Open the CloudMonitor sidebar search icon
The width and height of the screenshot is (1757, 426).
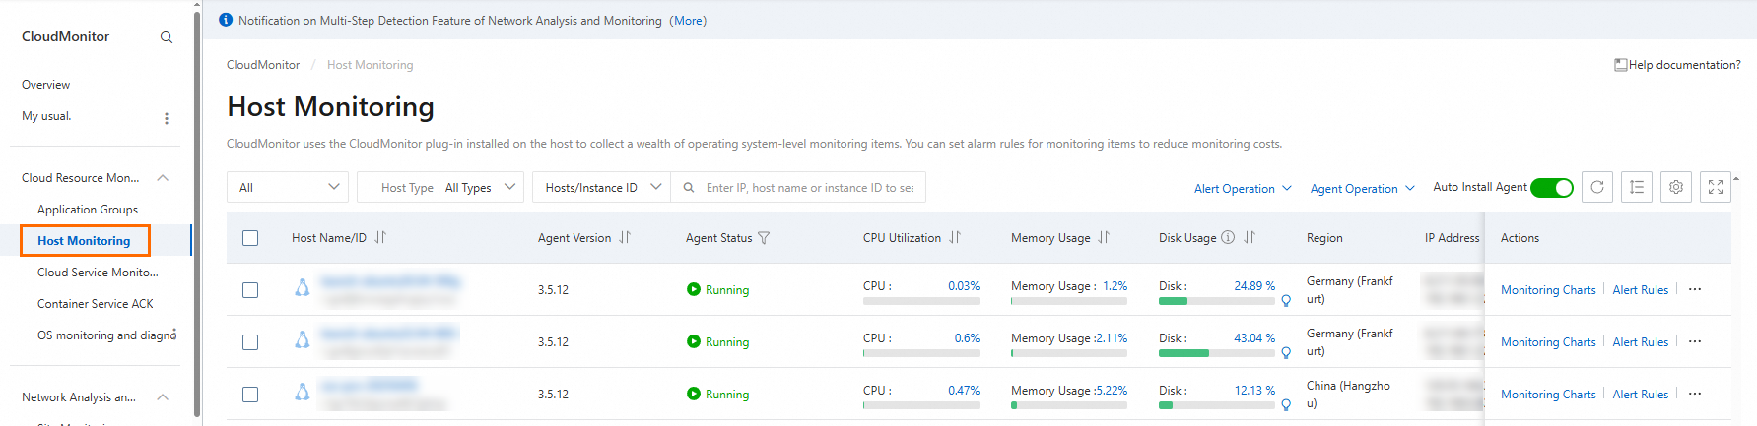click(x=167, y=37)
